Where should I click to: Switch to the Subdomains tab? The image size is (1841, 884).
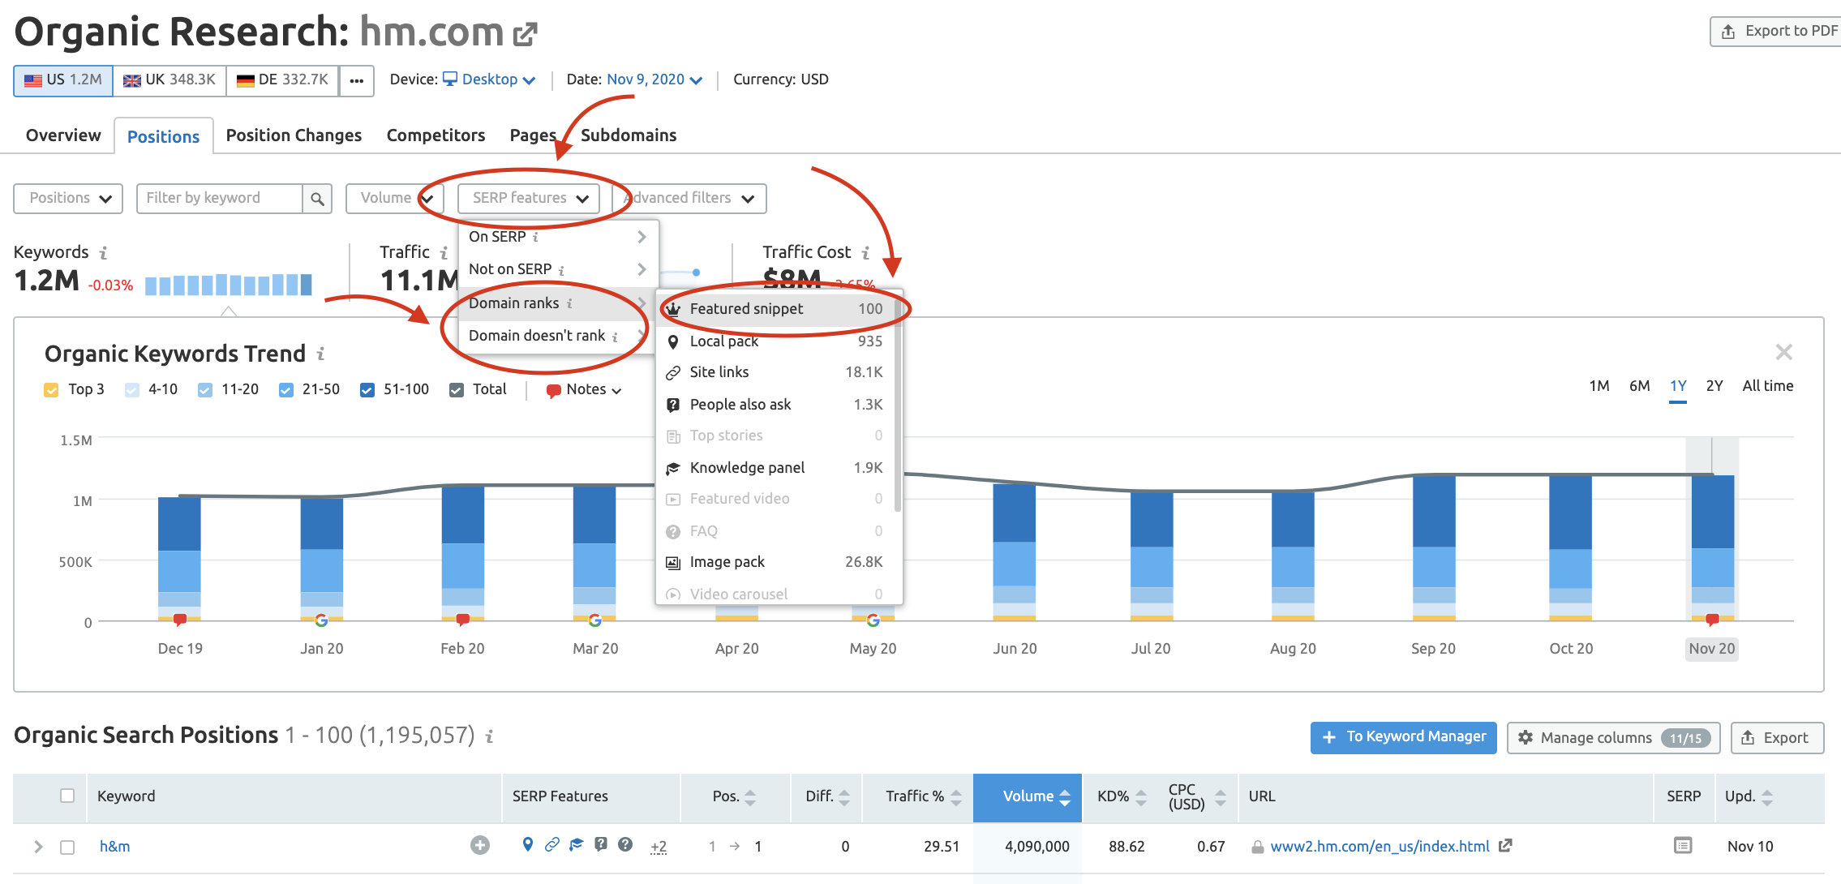(x=629, y=135)
